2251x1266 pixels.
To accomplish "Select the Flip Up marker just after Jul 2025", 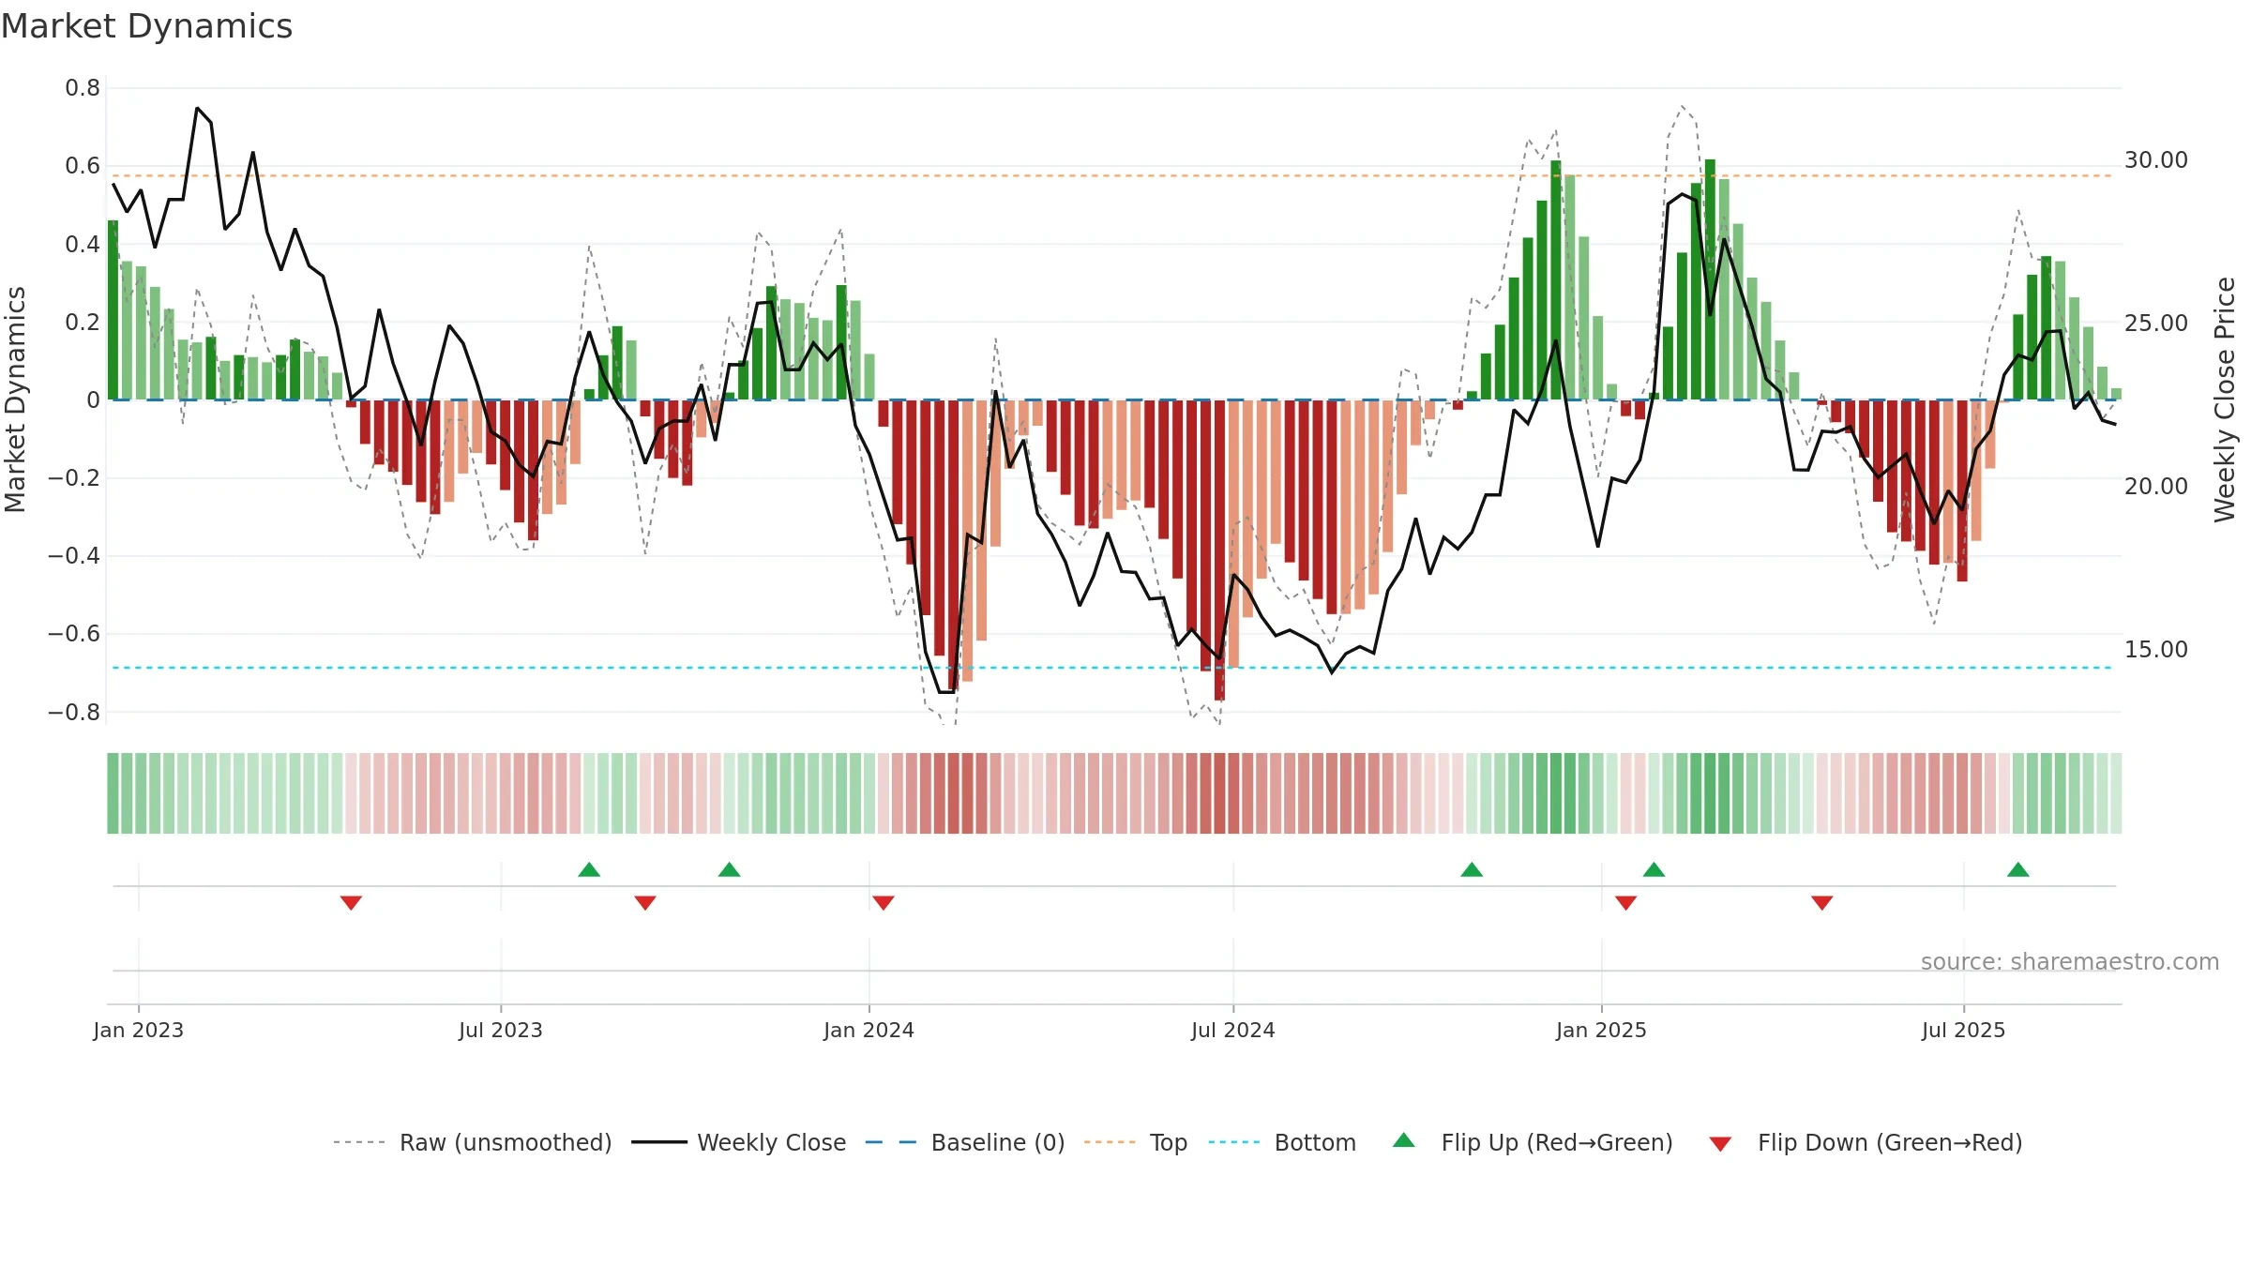I will coord(2017,869).
